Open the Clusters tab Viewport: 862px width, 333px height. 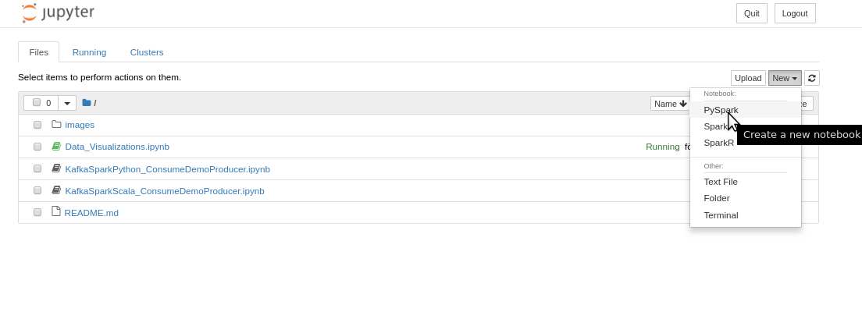[147, 52]
